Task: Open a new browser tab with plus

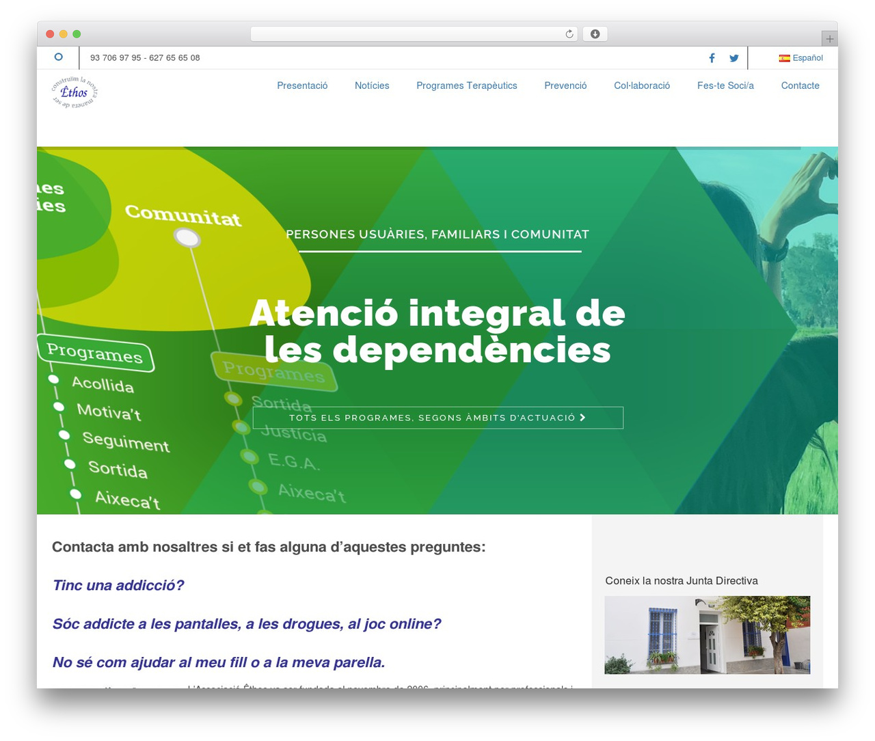Action: click(x=829, y=39)
